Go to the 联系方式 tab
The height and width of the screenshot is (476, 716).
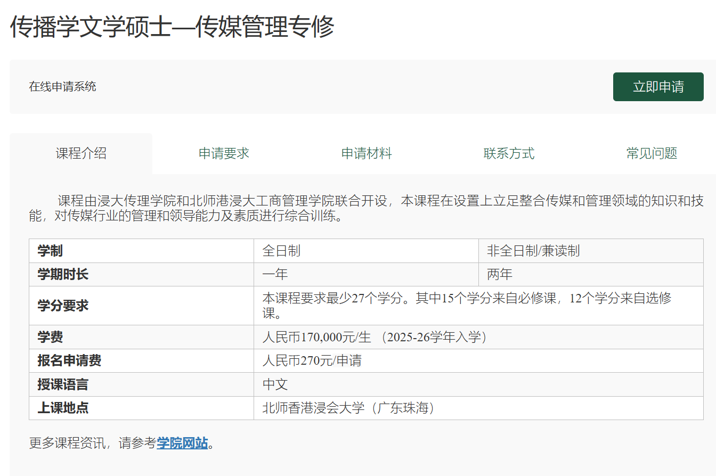click(509, 153)
